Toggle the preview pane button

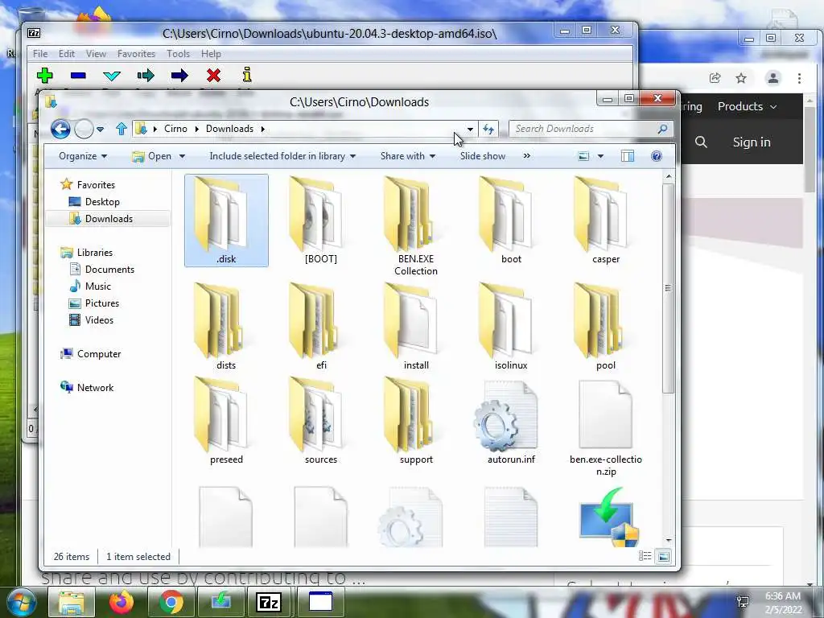(x=628, y=156)
